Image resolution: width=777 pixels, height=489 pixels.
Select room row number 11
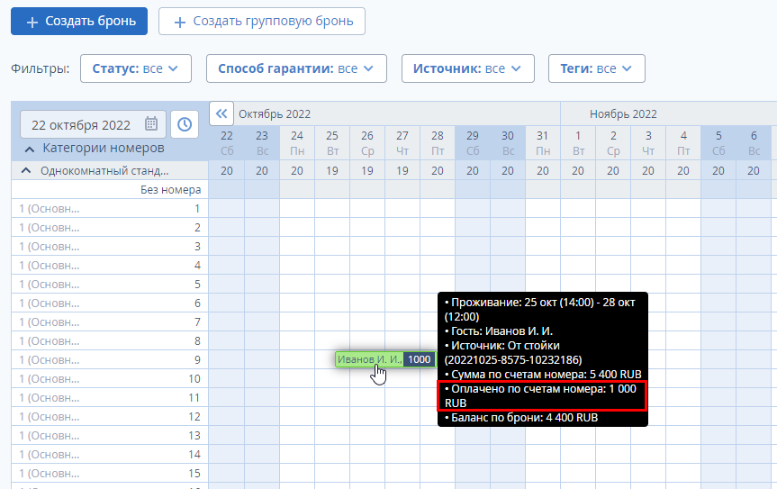click(110, 397)
